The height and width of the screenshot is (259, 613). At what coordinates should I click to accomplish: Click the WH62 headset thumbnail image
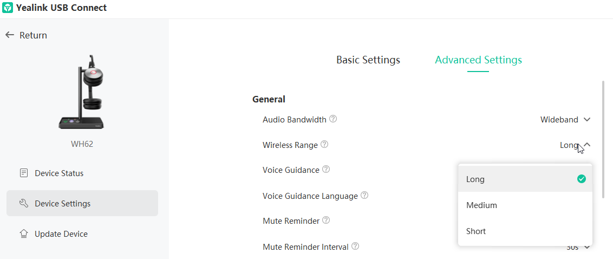[82, 92]
